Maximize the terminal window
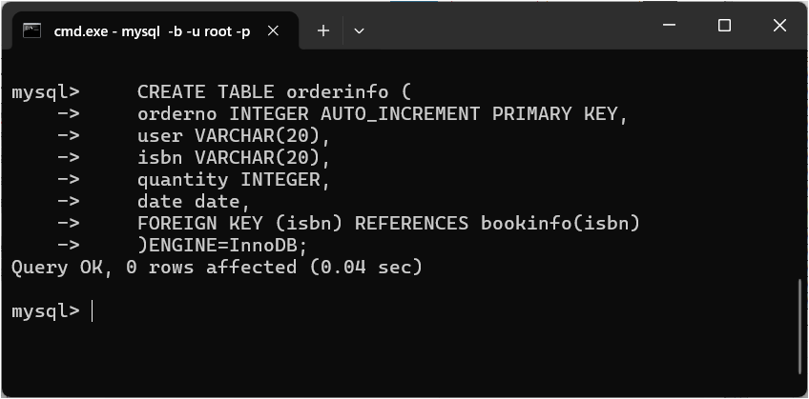This screenshot has height=399, width=809. 724,26
